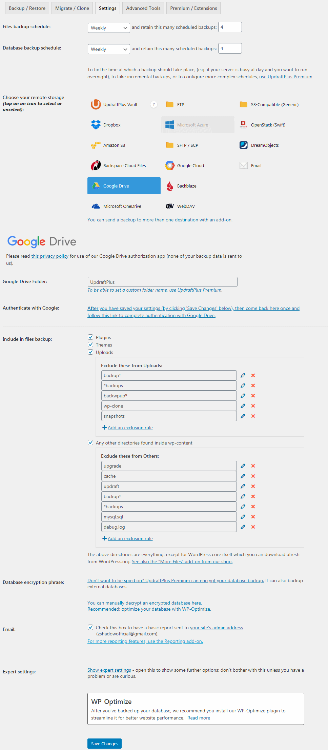Disable the email basic report checkbox

point(90,627)
